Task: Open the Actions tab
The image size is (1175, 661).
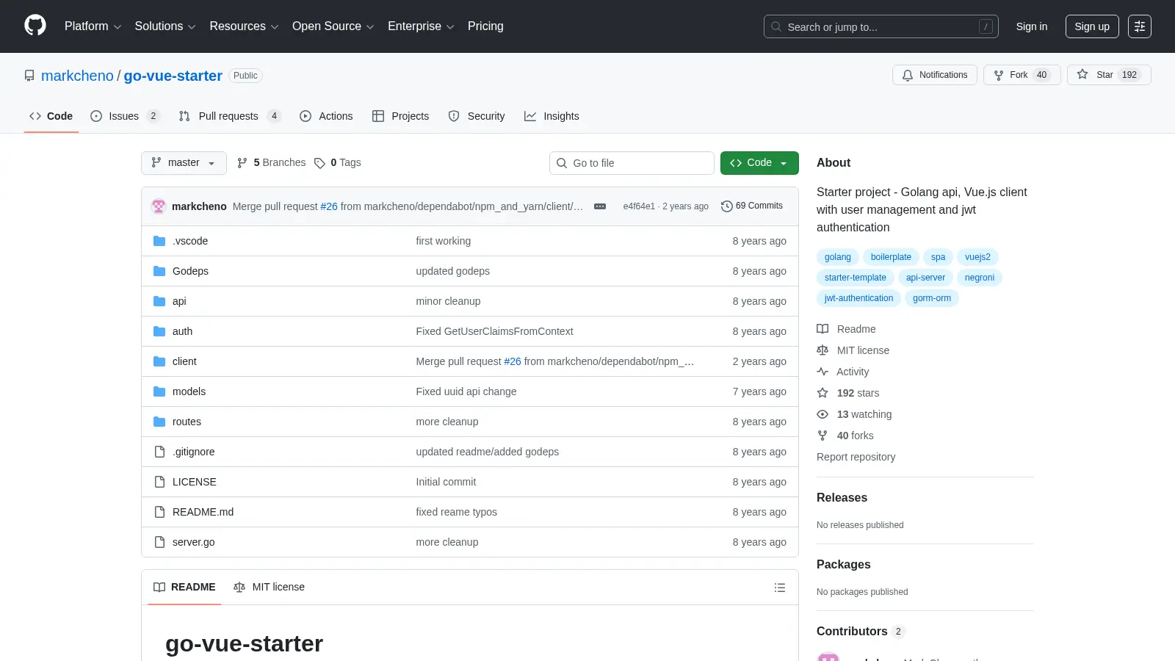Action: [x=326, y=116]
